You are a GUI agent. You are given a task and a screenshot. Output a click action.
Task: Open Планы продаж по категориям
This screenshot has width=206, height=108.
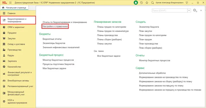(112, 27)
